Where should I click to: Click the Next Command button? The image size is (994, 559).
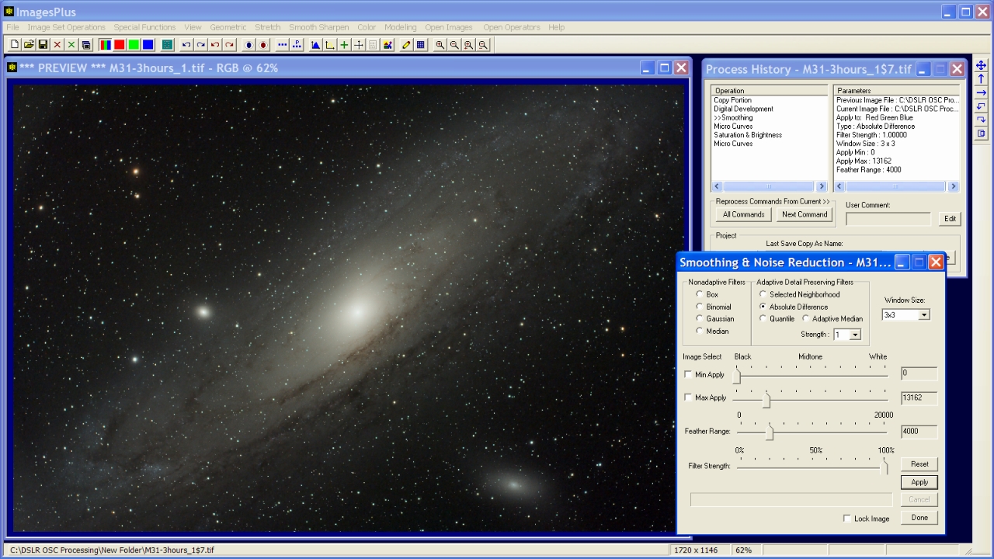tap(805, 214)
